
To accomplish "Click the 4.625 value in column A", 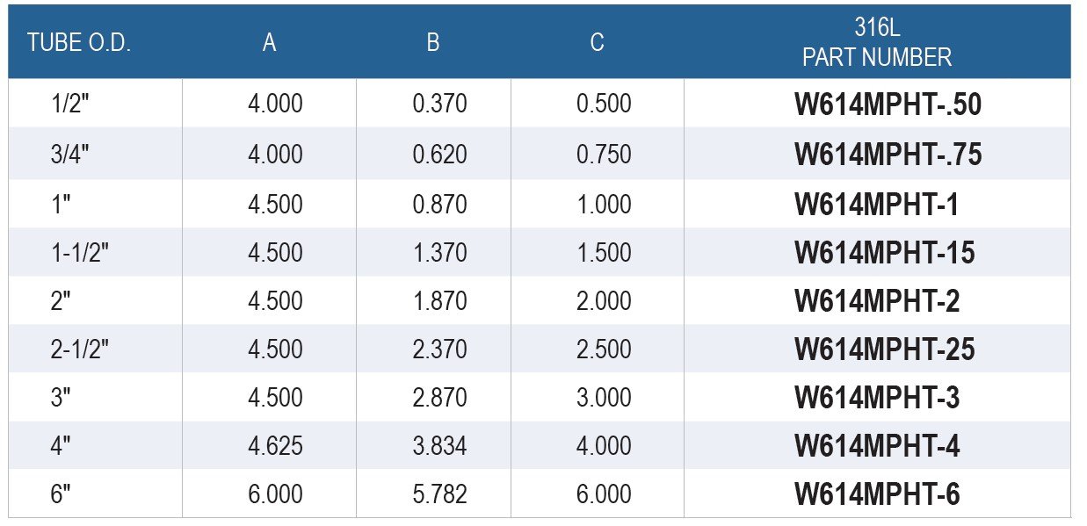I will (275, 446).
